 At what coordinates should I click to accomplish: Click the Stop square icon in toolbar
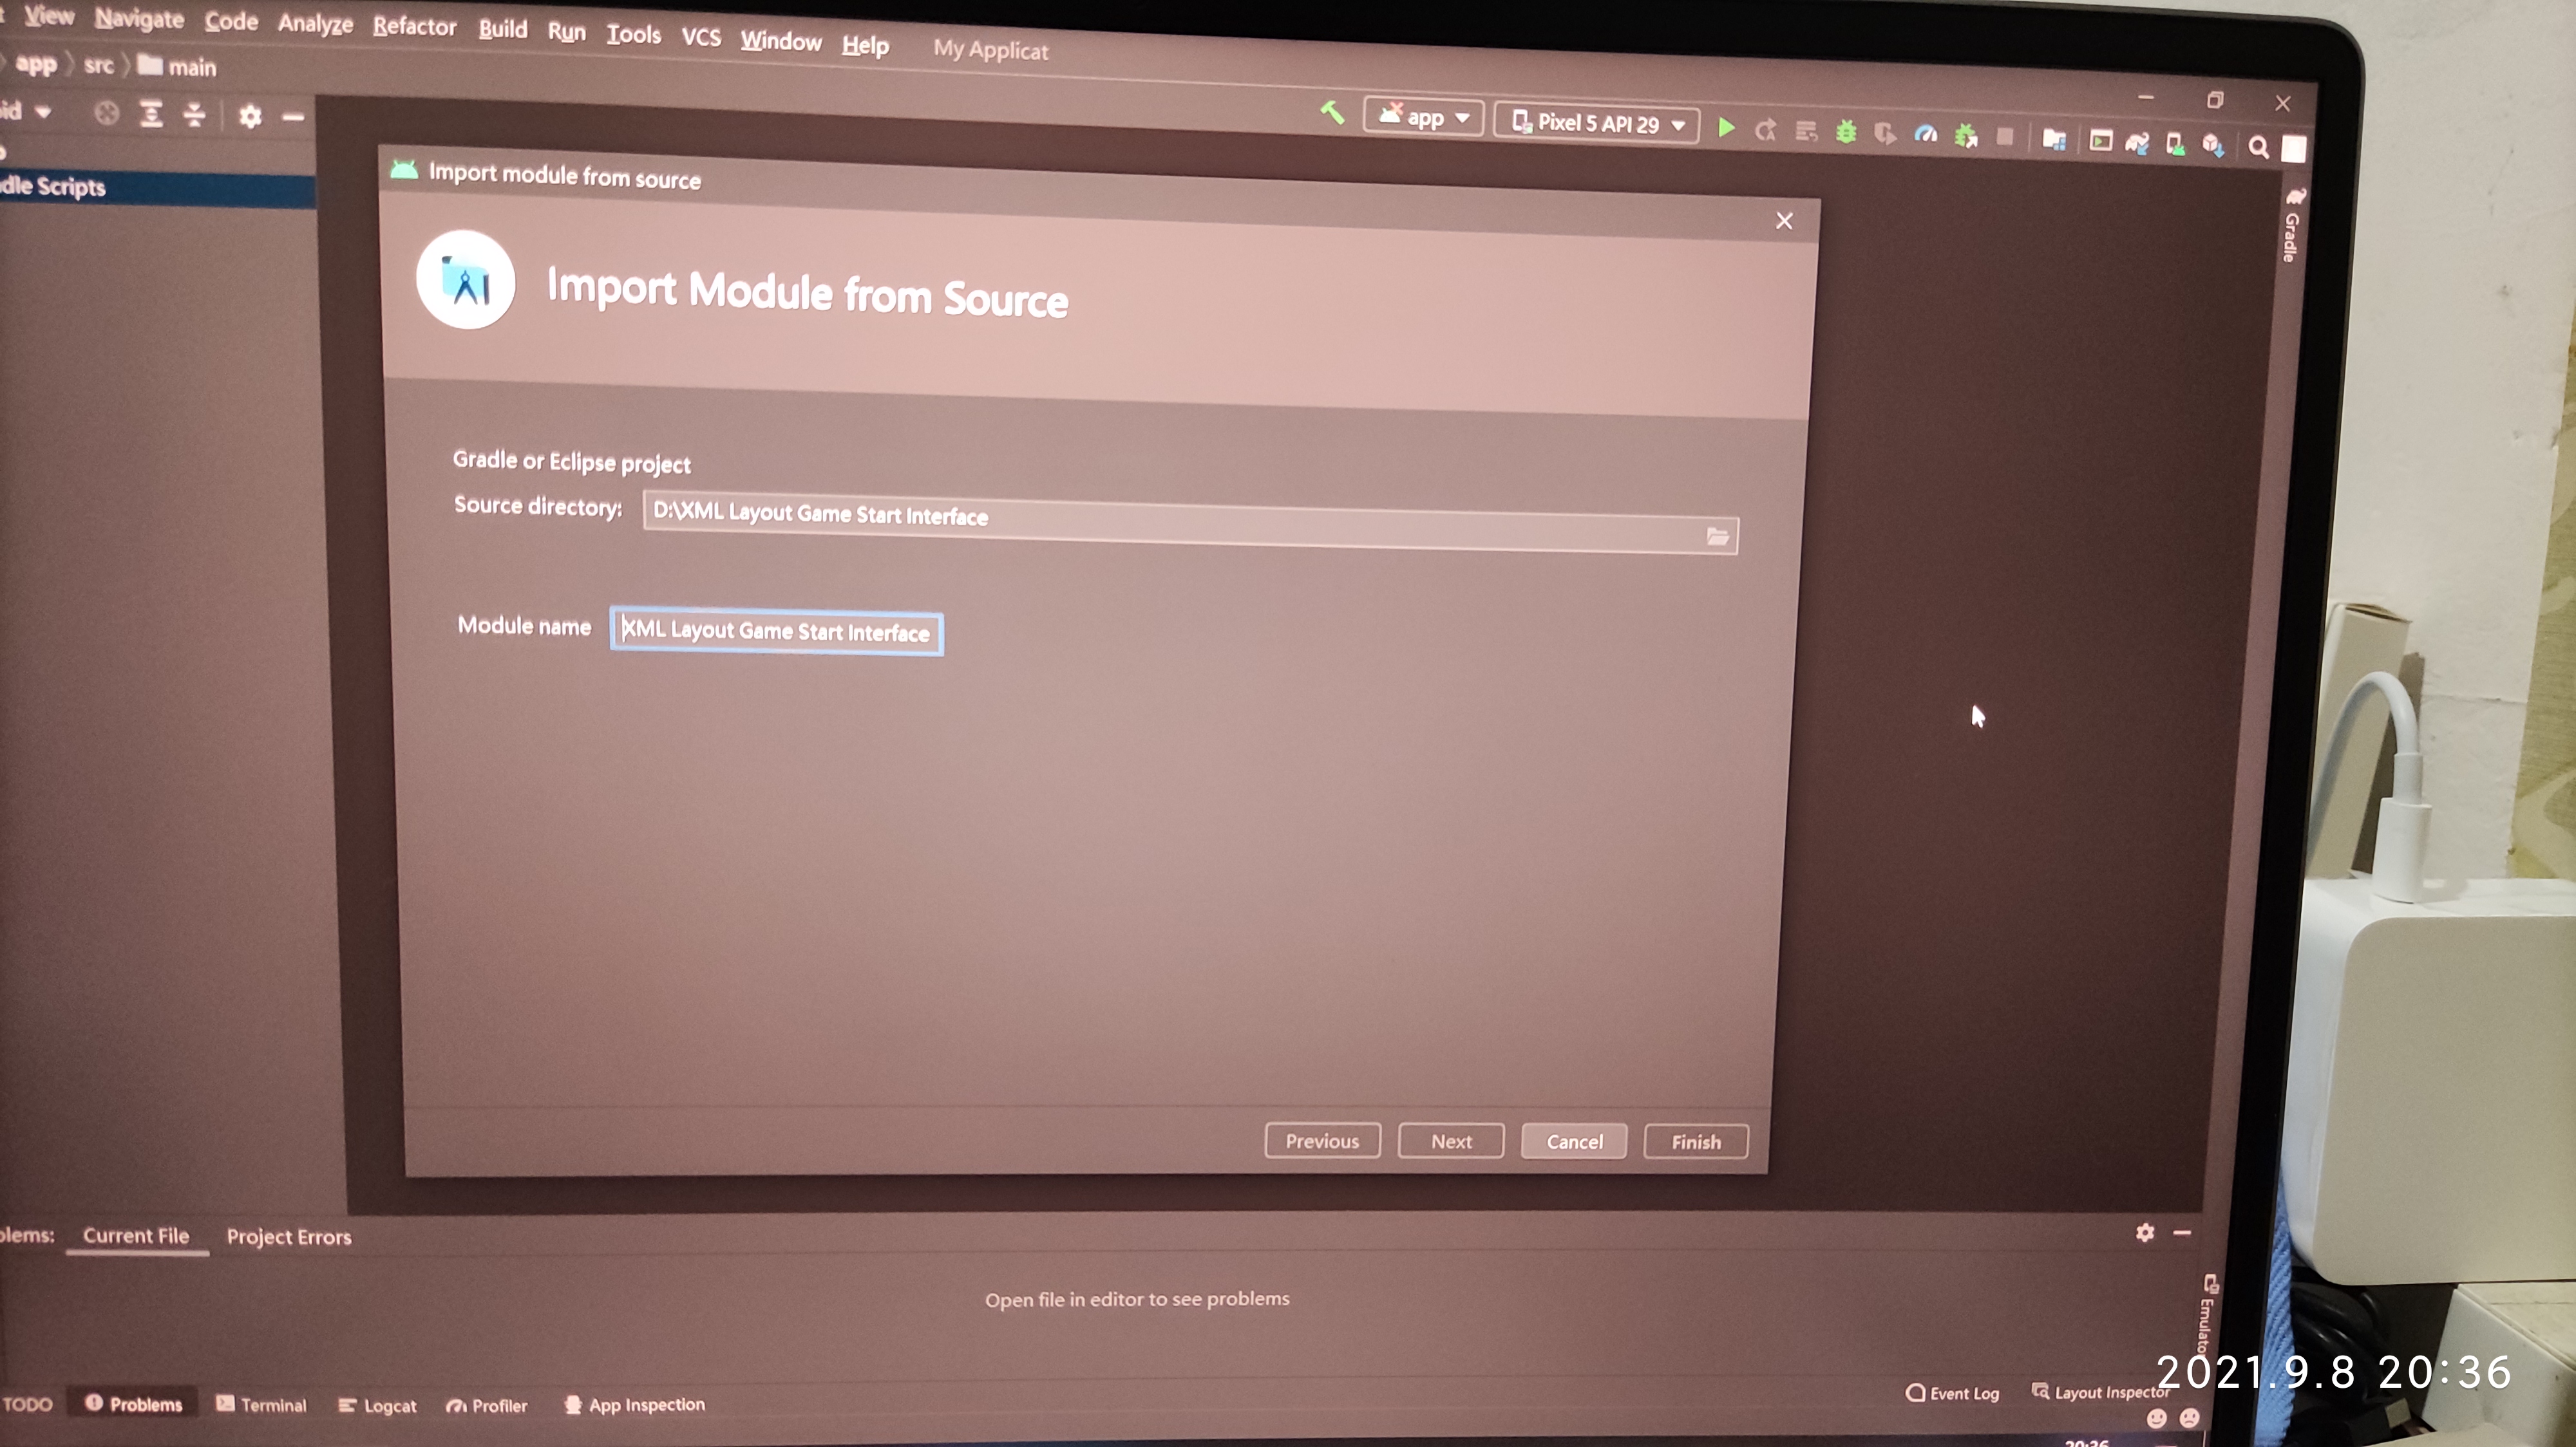(x=2005, y=137)
